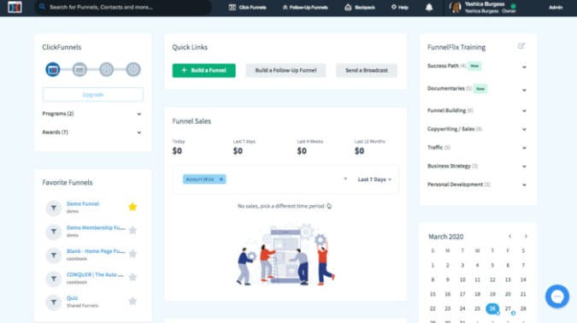Favorite the Blank Home Page funnel star
This screenshot has height=323, width=577.
(x=132, y=254)
